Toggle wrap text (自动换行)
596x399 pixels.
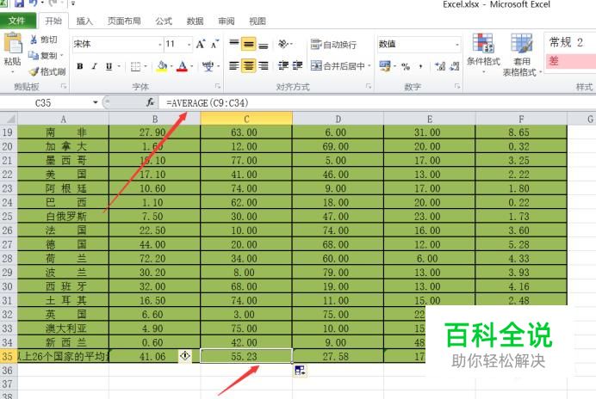coord(333,45)
